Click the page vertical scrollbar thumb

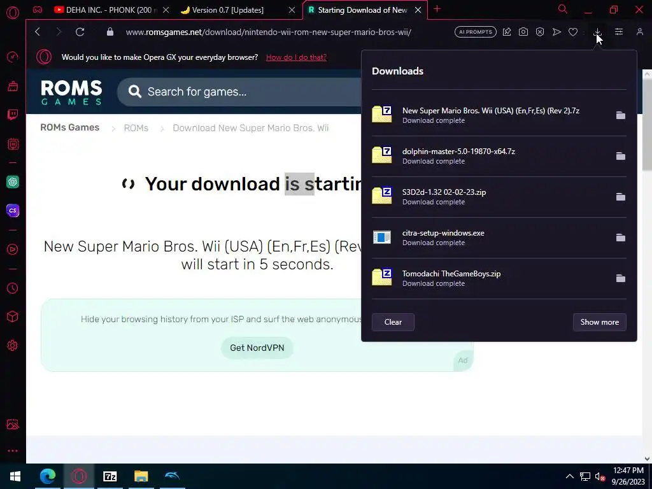tap(647, 125)
